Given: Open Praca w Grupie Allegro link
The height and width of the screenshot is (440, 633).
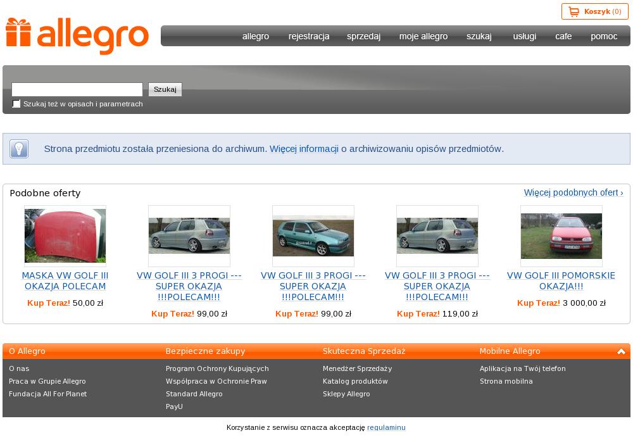Looking at the screenshot, I should point(47,381).
